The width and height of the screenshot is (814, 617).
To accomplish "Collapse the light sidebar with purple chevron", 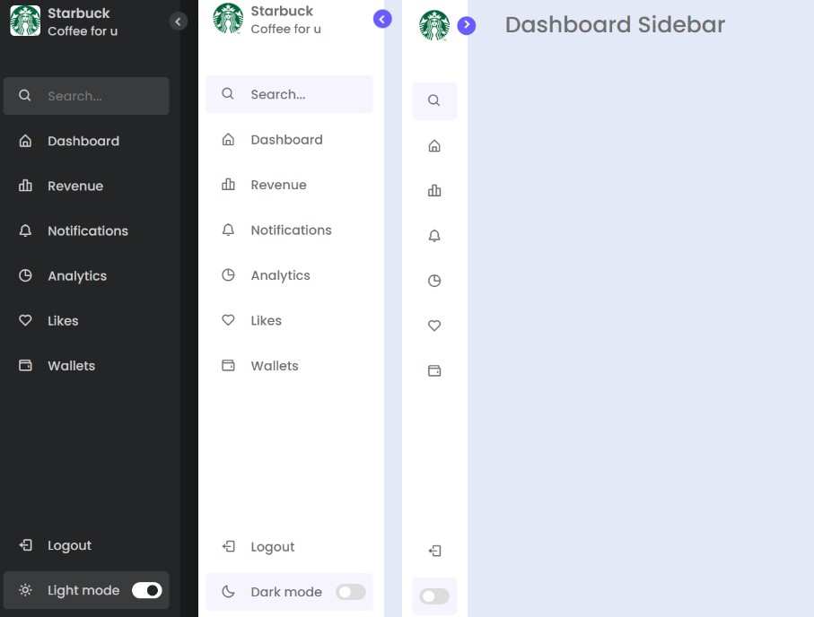I will 382,19.
